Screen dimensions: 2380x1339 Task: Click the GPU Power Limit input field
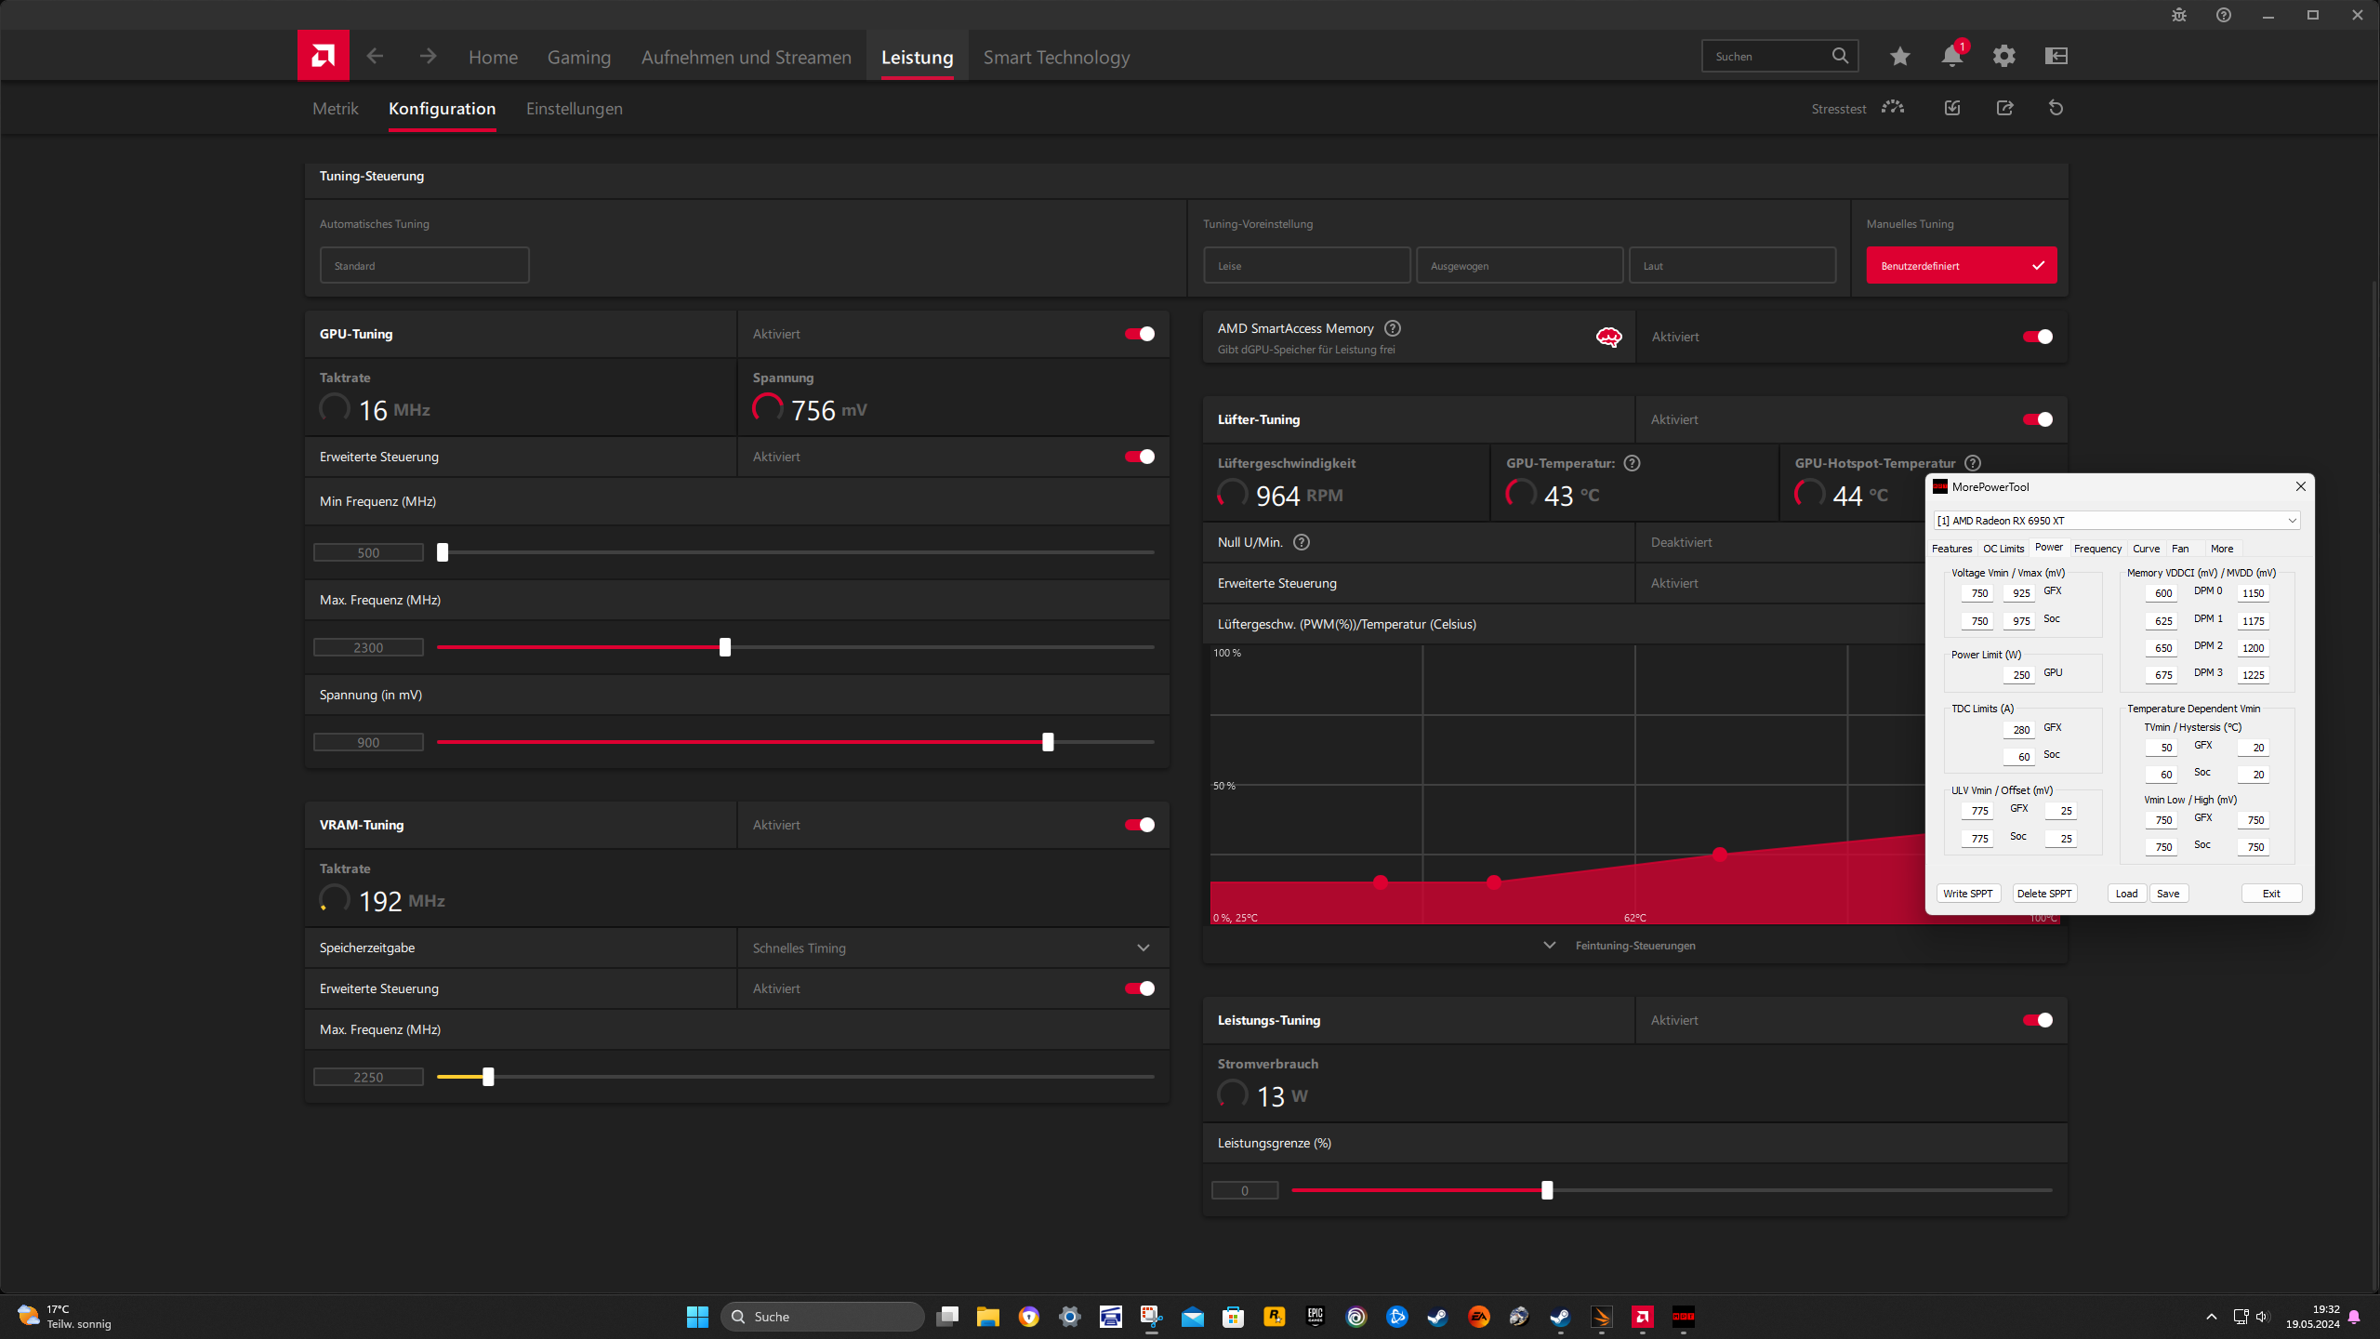(2017, 675)
